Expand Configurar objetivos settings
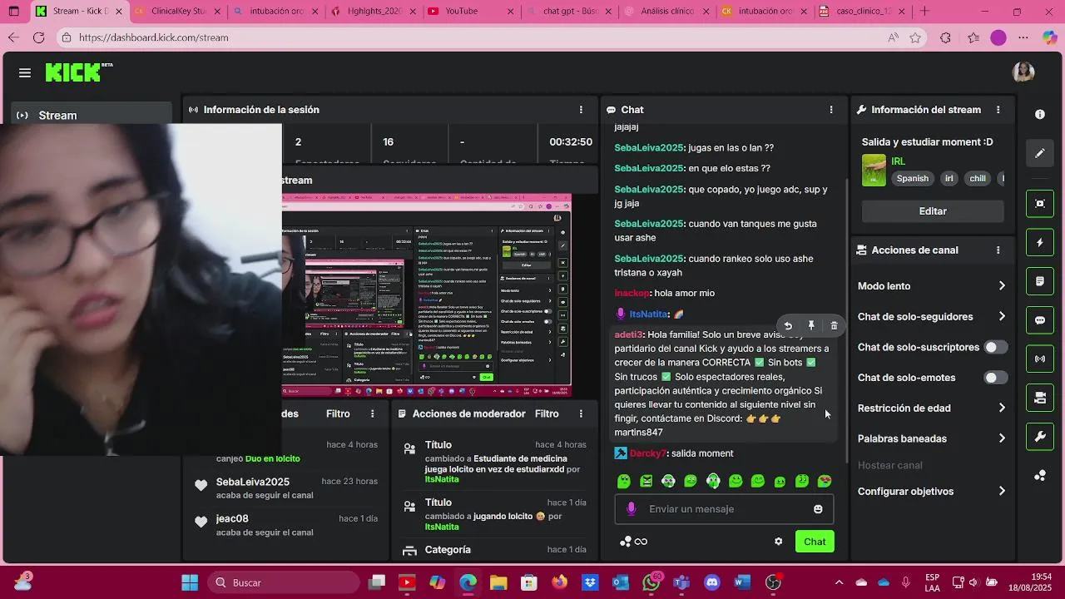Image resolution: width=1065 pixels, height=599 pixels. pyautogui.click(x=932, y=492)
